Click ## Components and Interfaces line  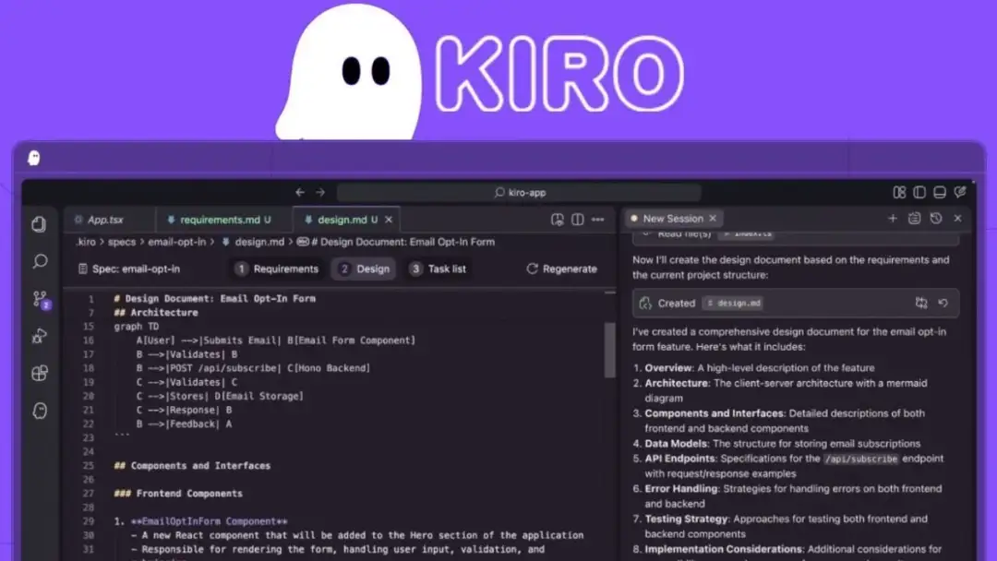pyautogui.click(x=192, y=466)
